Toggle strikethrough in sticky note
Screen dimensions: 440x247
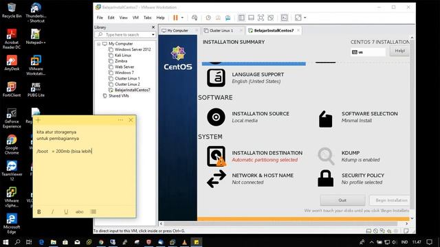80,212
